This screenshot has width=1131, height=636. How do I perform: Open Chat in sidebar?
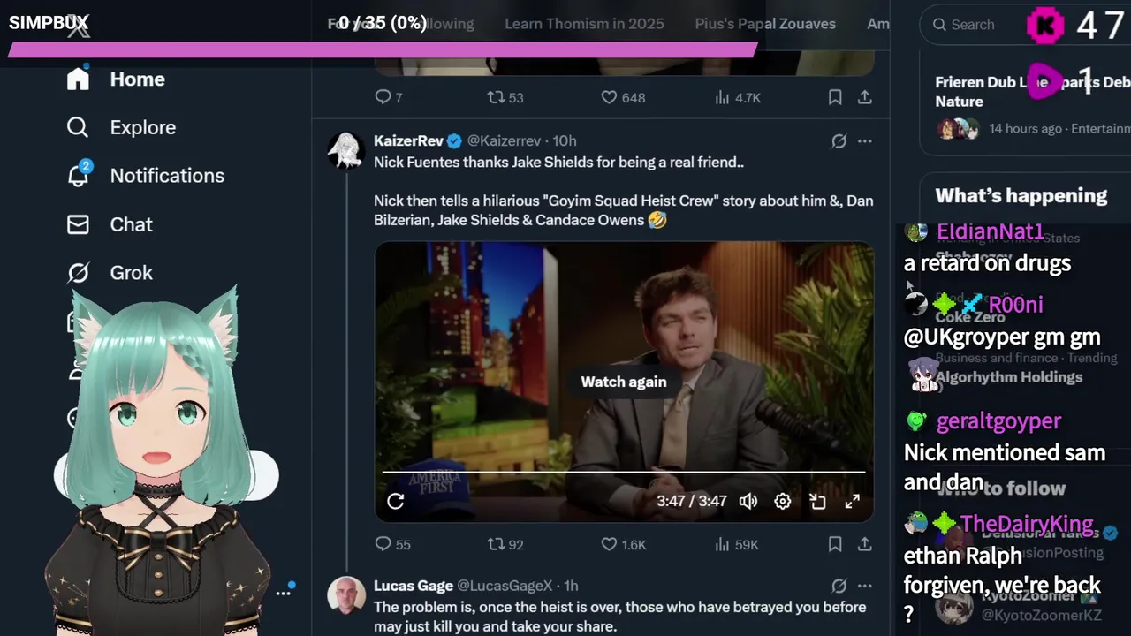pos(110,224)
